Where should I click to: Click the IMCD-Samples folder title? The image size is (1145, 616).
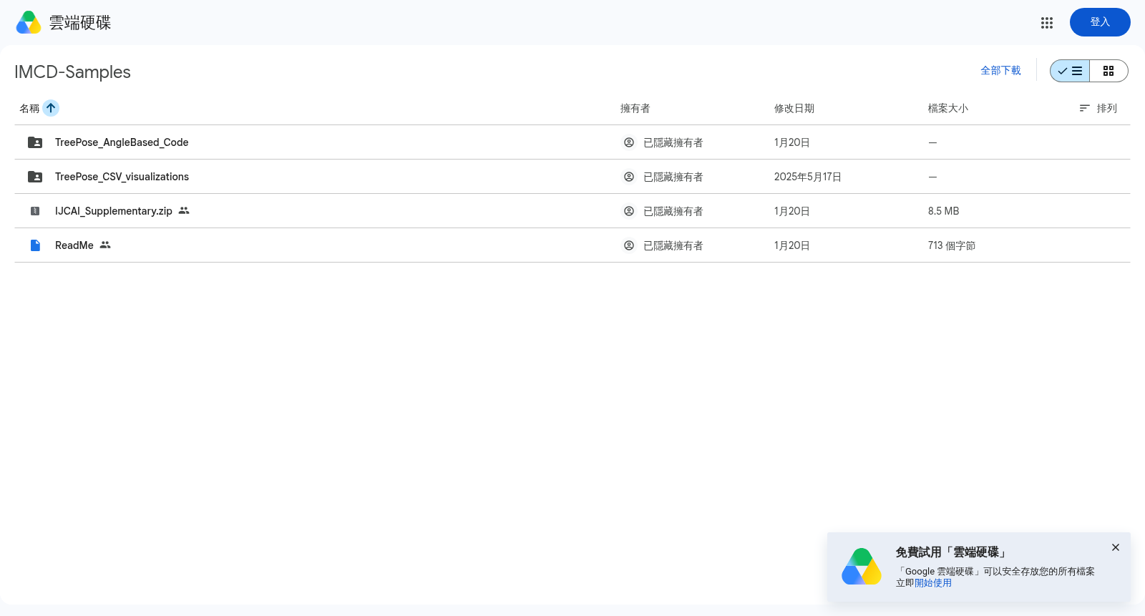[x=72, y=72]
